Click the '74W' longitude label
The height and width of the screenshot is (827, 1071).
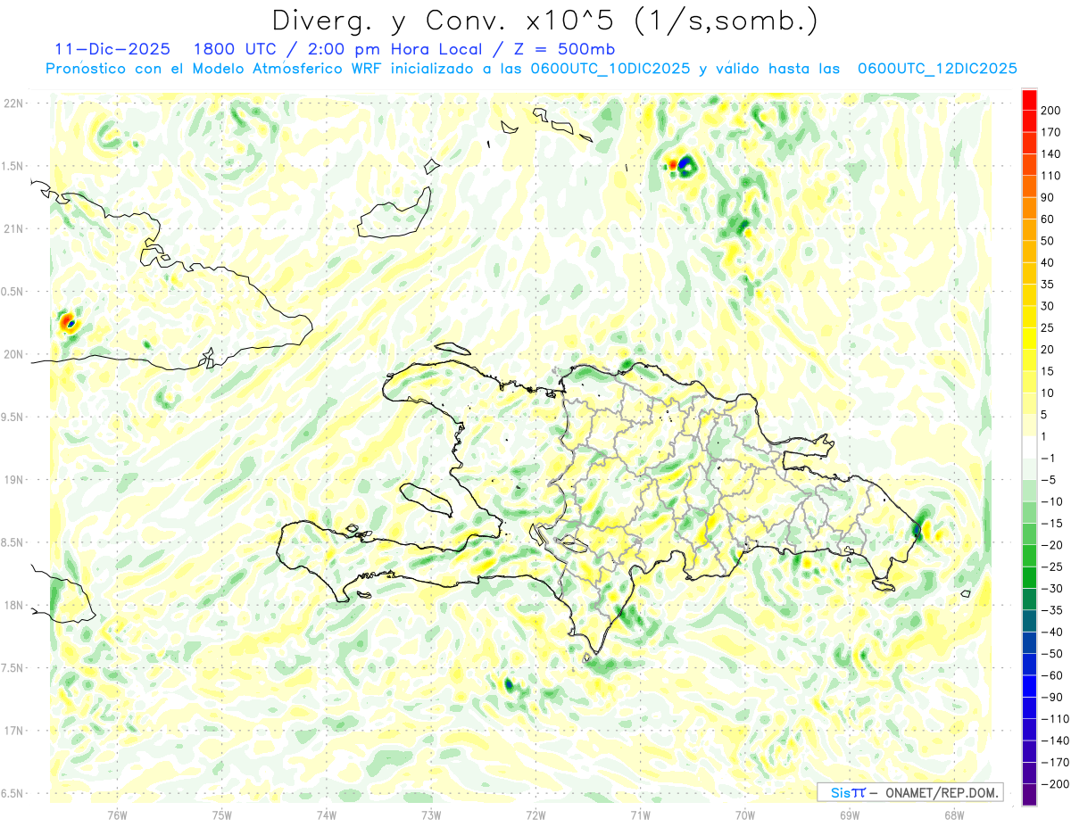coord(327,815)
